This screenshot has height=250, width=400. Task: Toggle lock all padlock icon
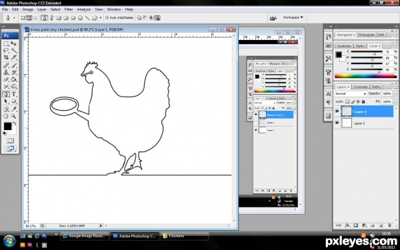[x=363, y=101]
